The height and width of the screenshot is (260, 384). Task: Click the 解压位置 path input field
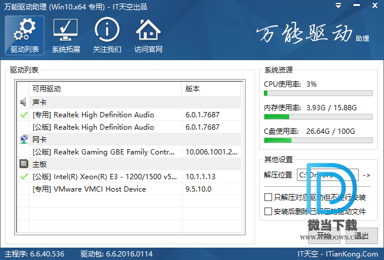click(327, 175)
